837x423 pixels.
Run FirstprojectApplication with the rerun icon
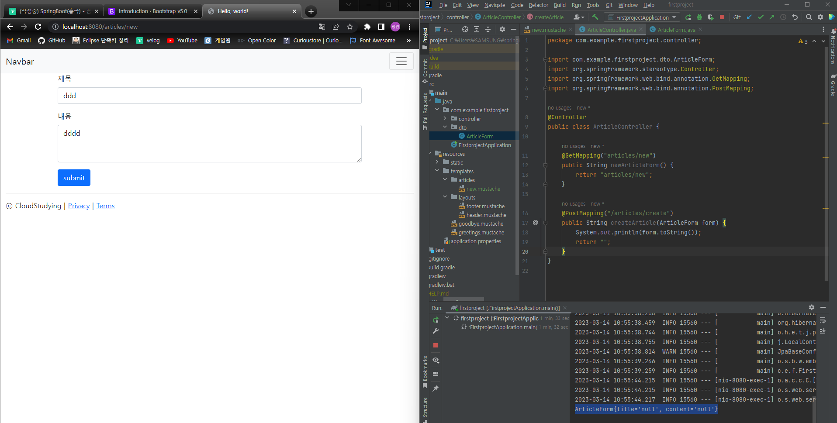pos(688,17)
